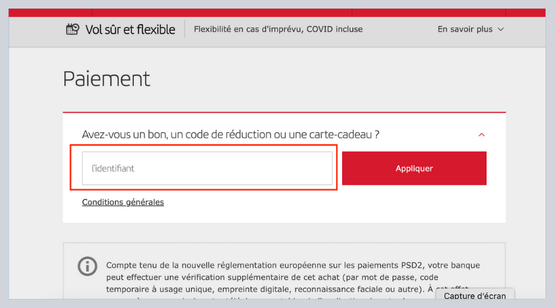This screenshot has width=556, height=308.
Task: Click the circled info icon beside the PSD2 notice
Action: coord(87,266)
